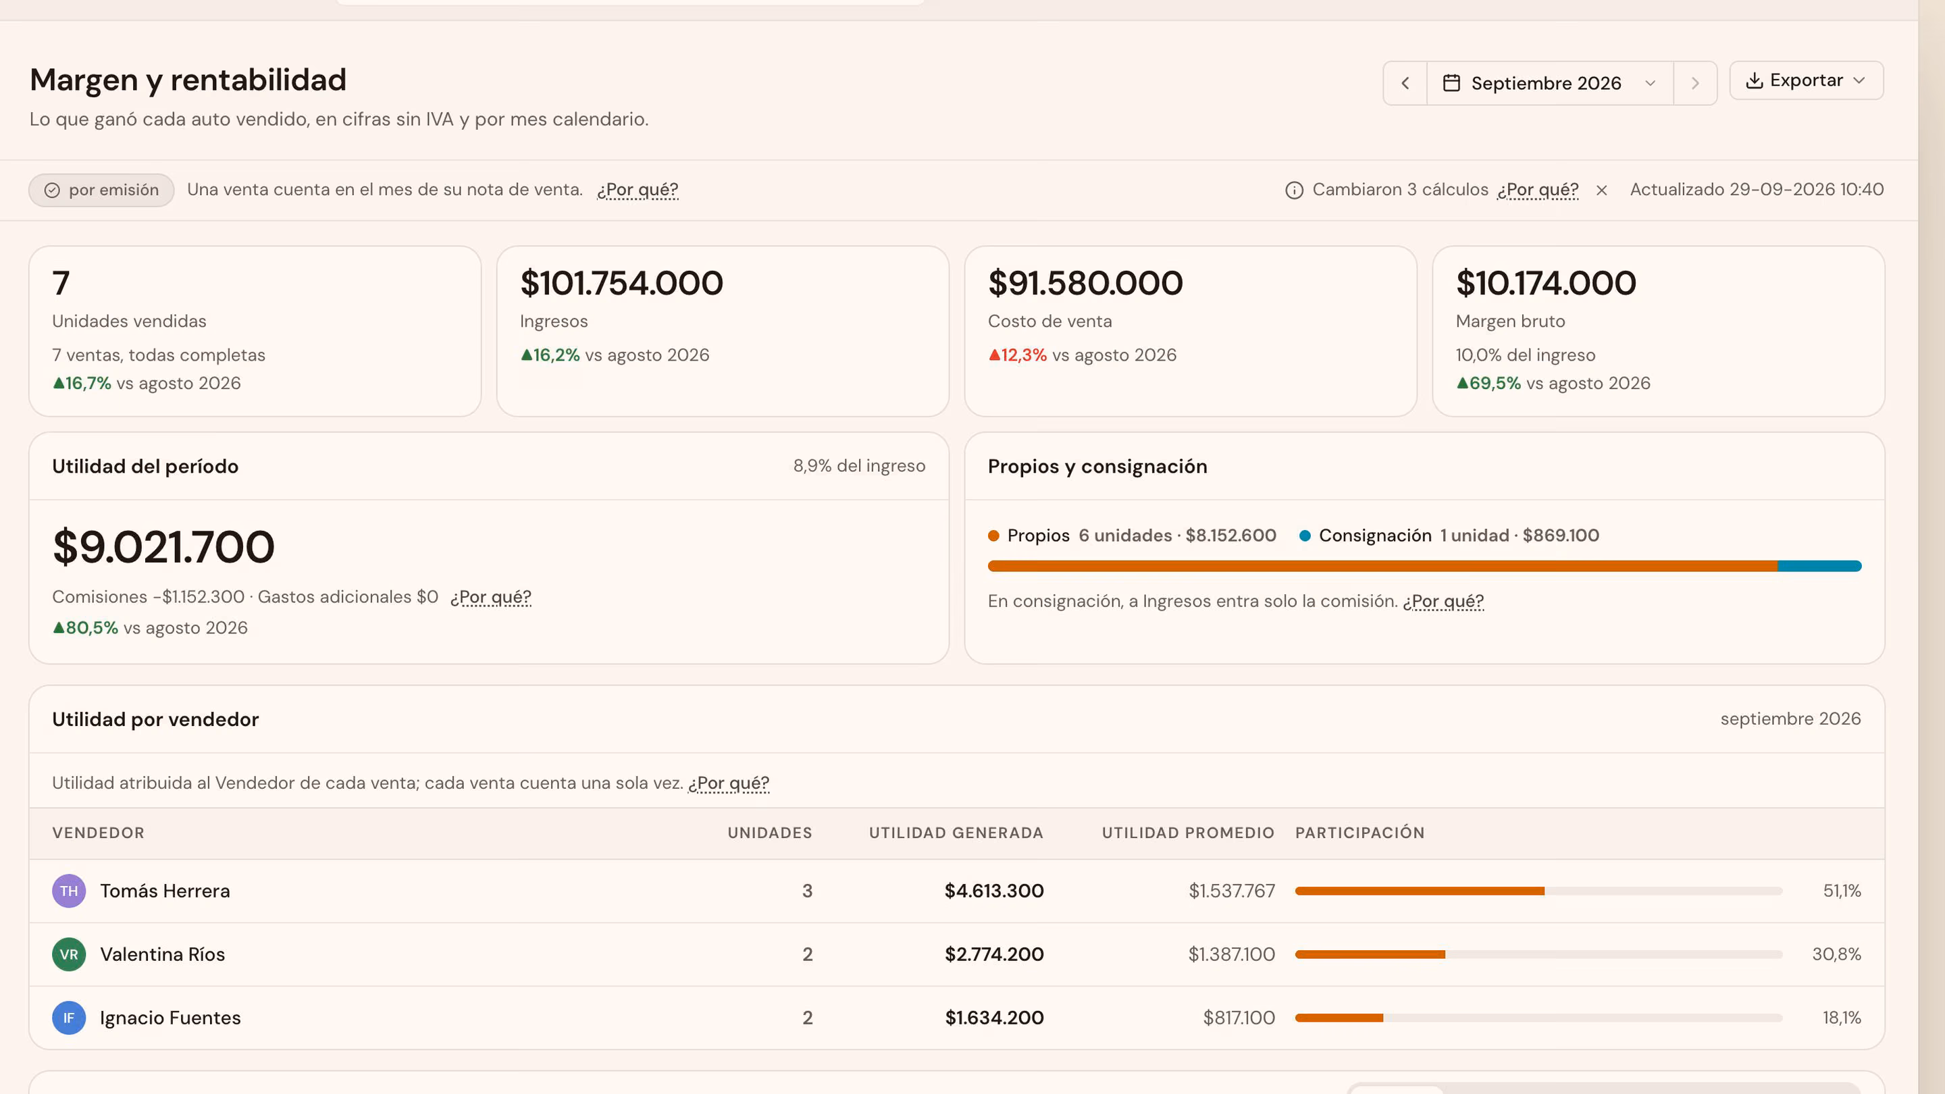Open ¿Por qué? beside Gastos adicionales

click(x=491, y=597)
